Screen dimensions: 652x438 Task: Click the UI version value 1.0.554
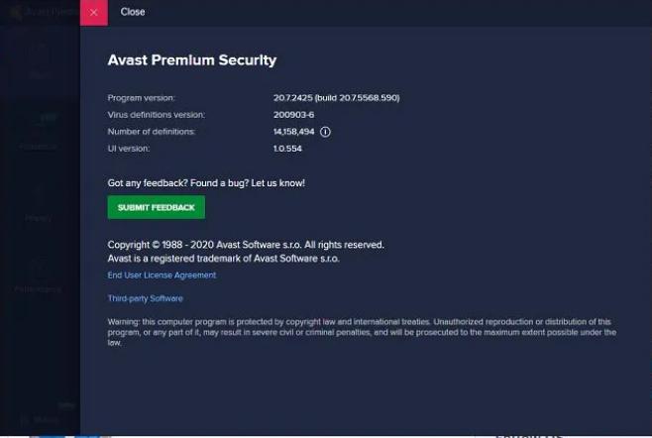[287, 148]
